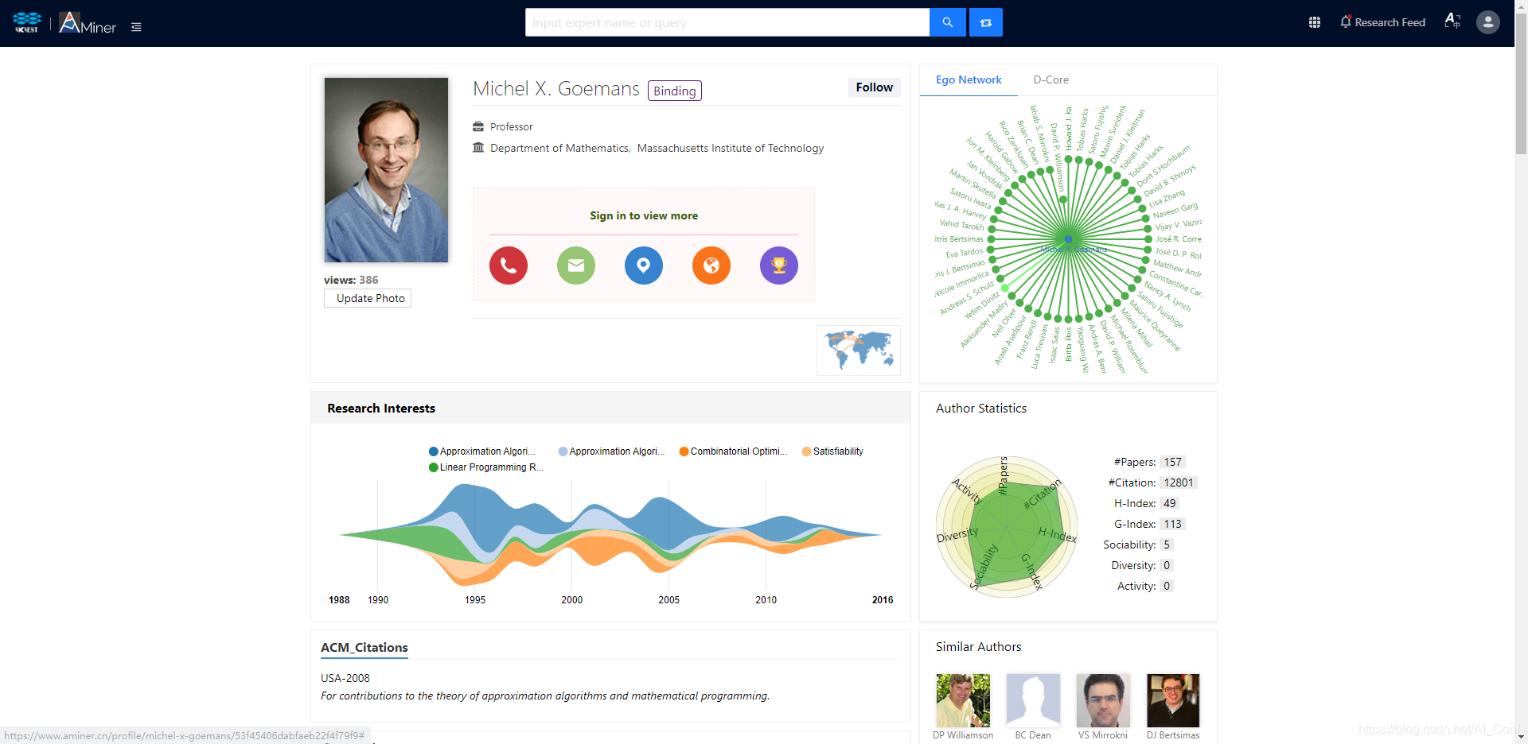Image resolution: width=1528 pixels, height=744 pixels.
Task: Click the José R. Corre node label
Action: [x=1179, y=238]
